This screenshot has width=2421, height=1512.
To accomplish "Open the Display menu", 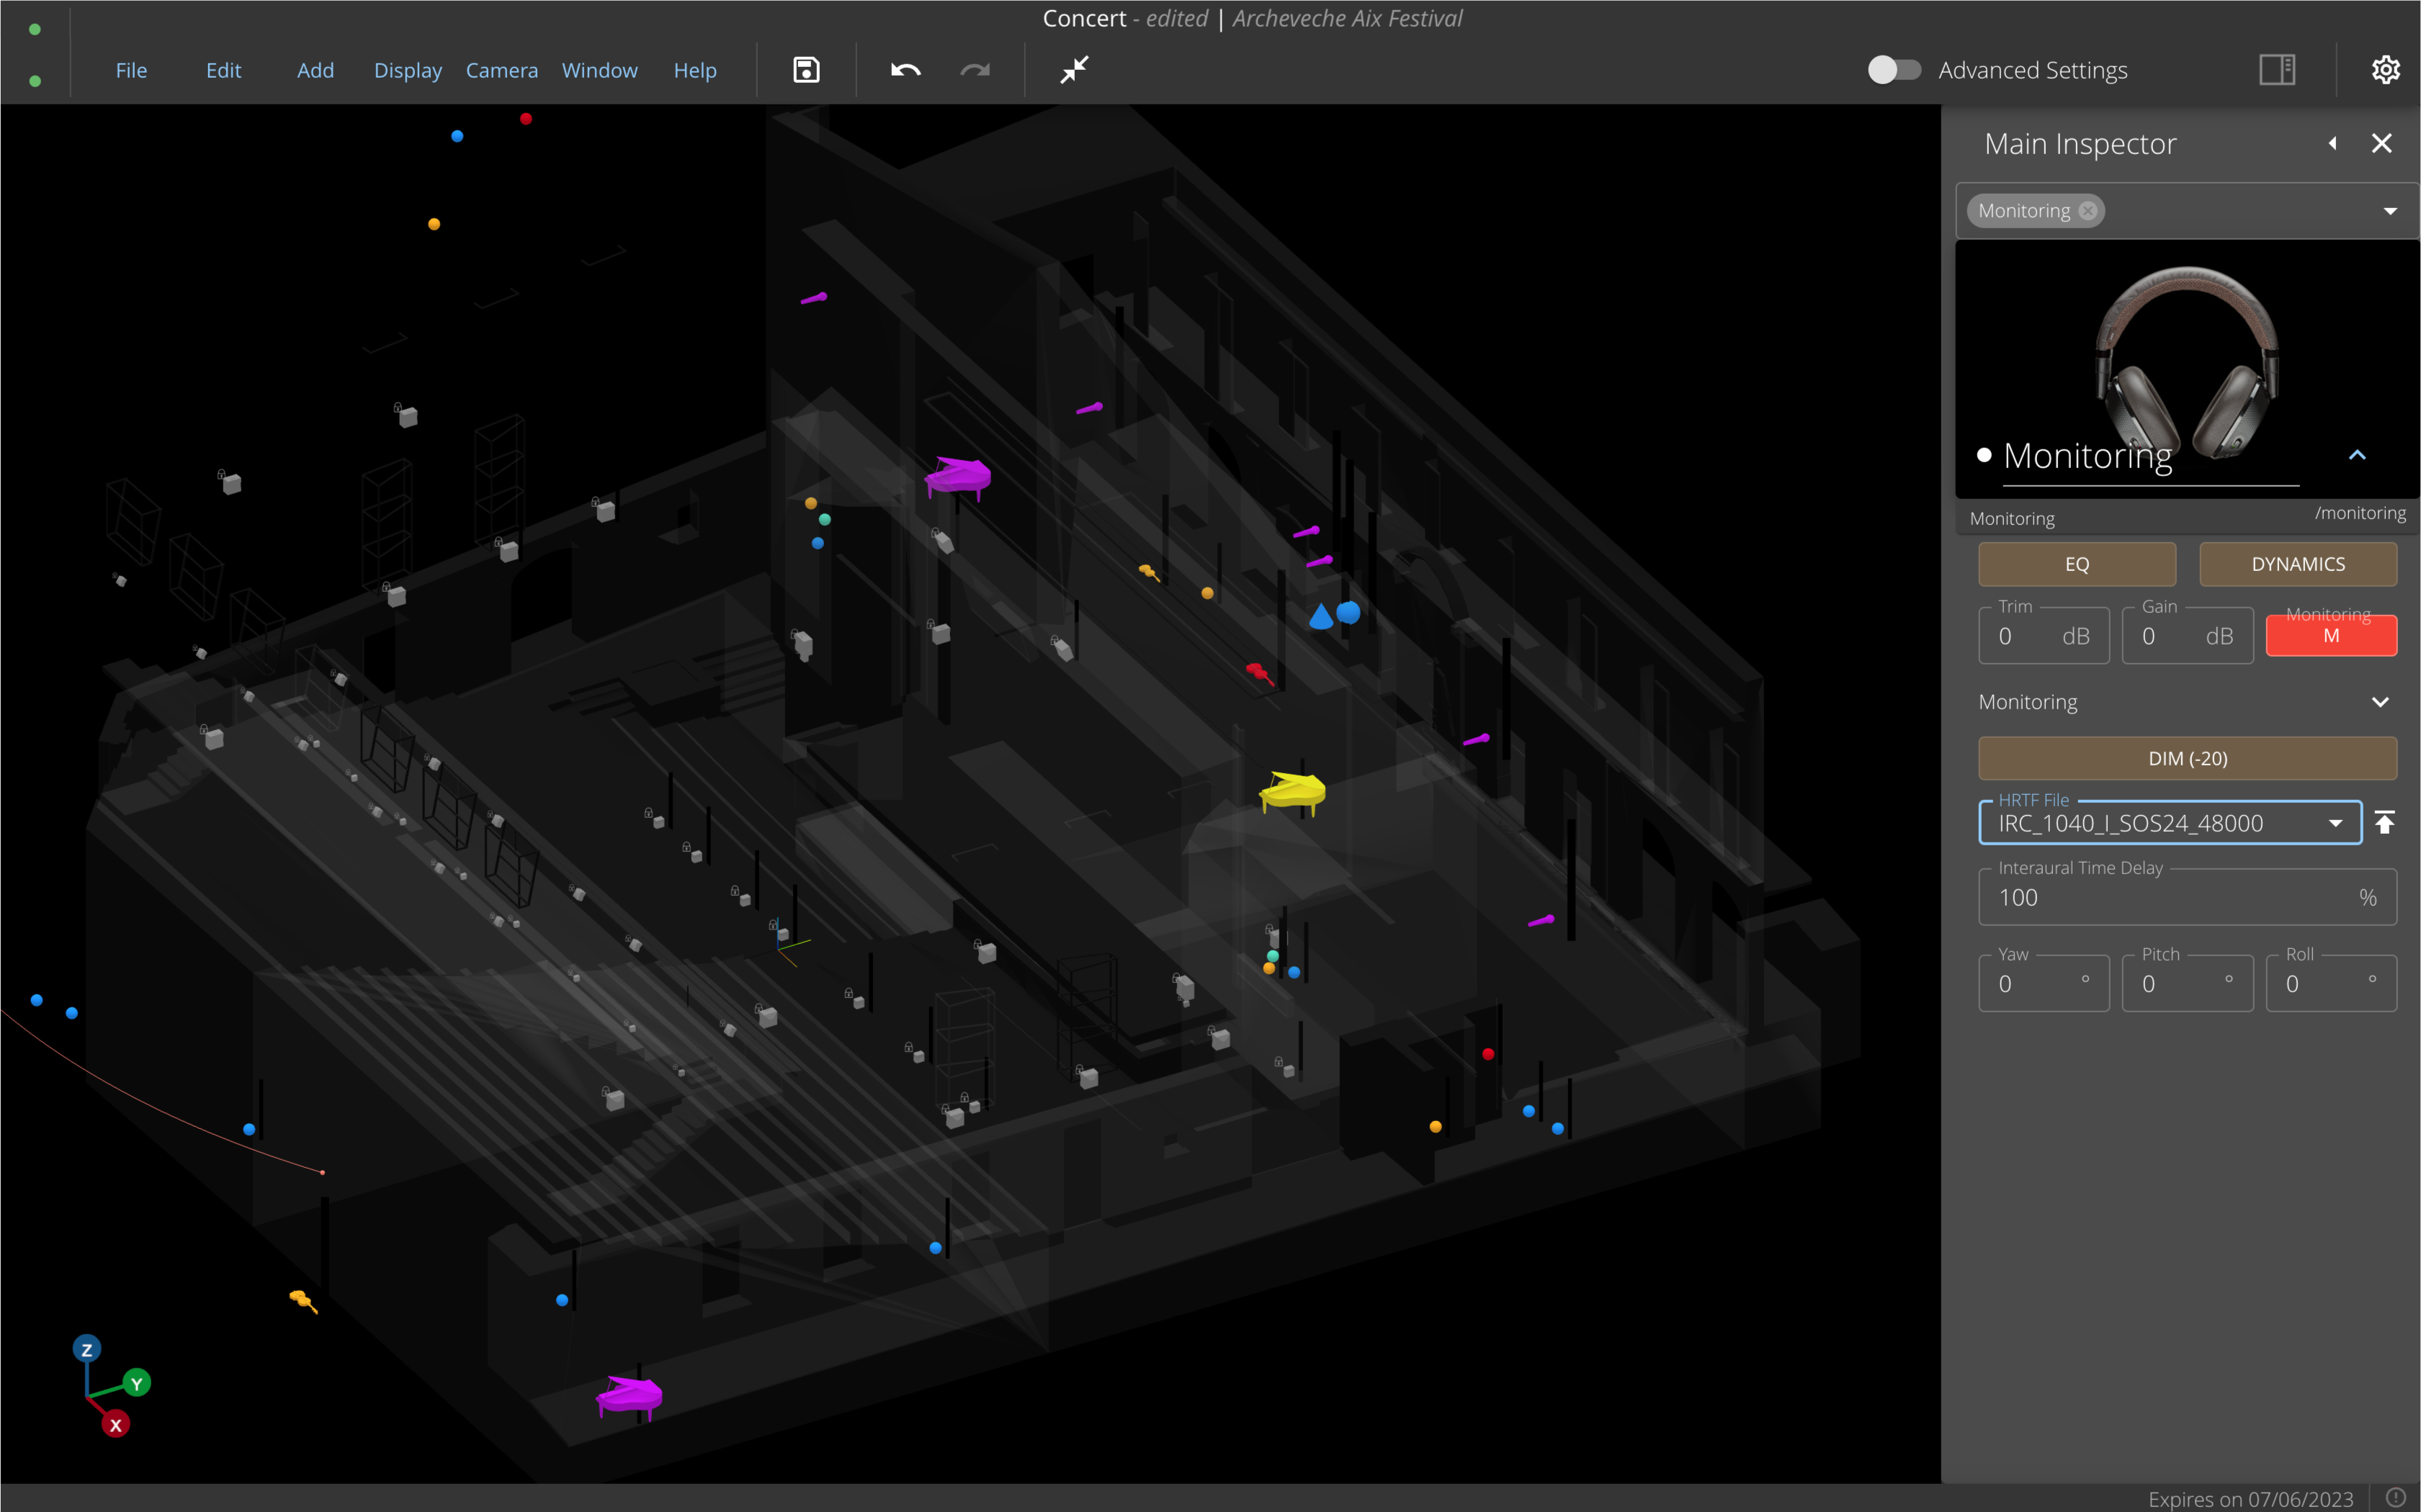I will click(x=407, y=70).
